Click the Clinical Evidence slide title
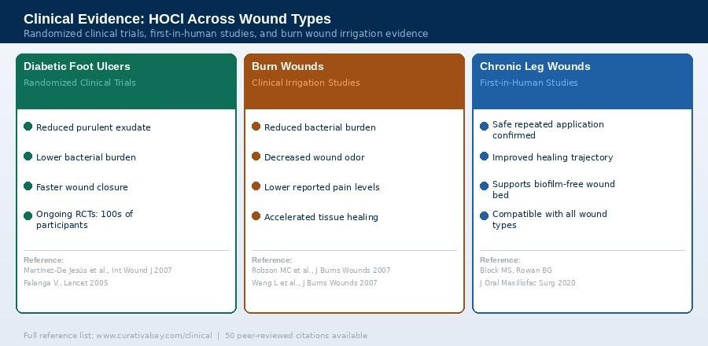This screenshot has width=708, height=346. 177,19
